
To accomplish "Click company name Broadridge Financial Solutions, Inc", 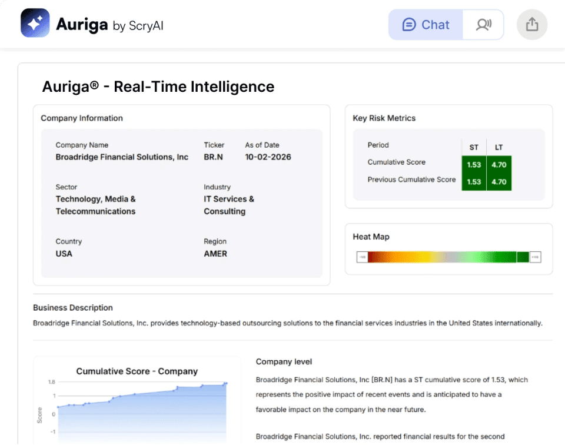I will [122, 157].
